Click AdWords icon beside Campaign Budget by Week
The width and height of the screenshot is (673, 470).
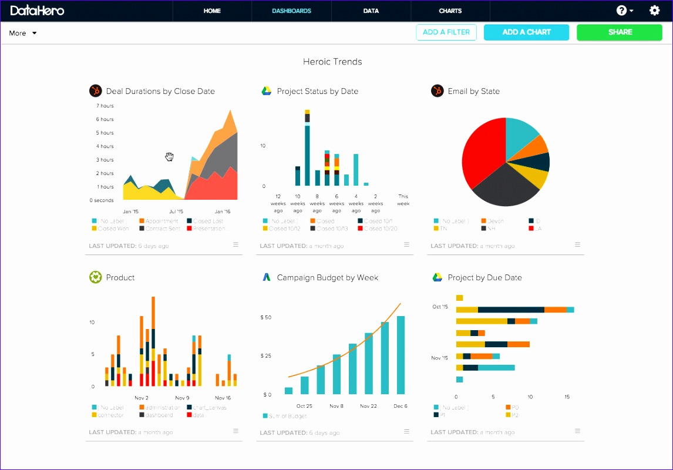(x=267, y=277)
